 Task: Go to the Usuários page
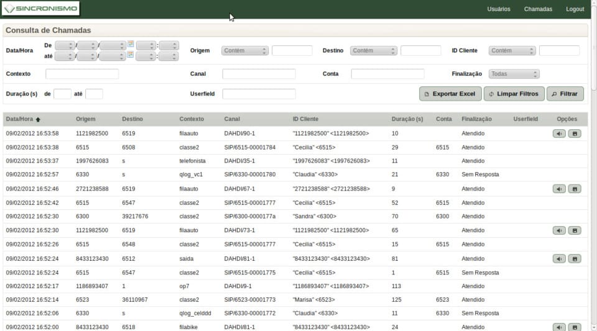tap(498, 9)
